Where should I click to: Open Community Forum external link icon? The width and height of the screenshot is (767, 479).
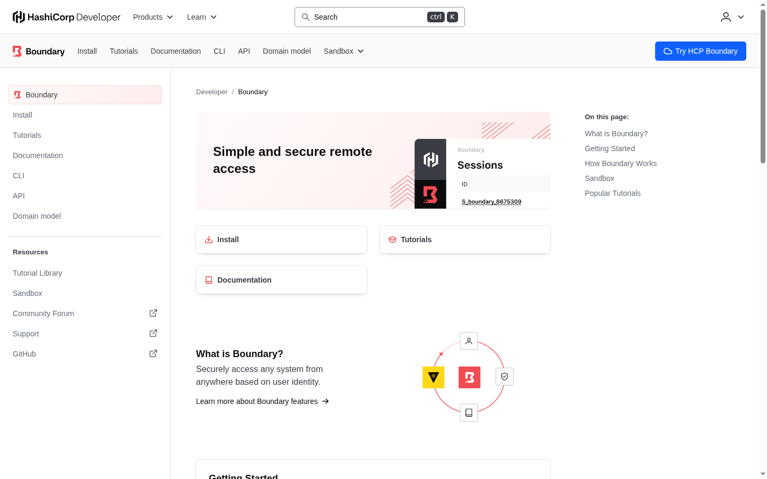(153, 313)
